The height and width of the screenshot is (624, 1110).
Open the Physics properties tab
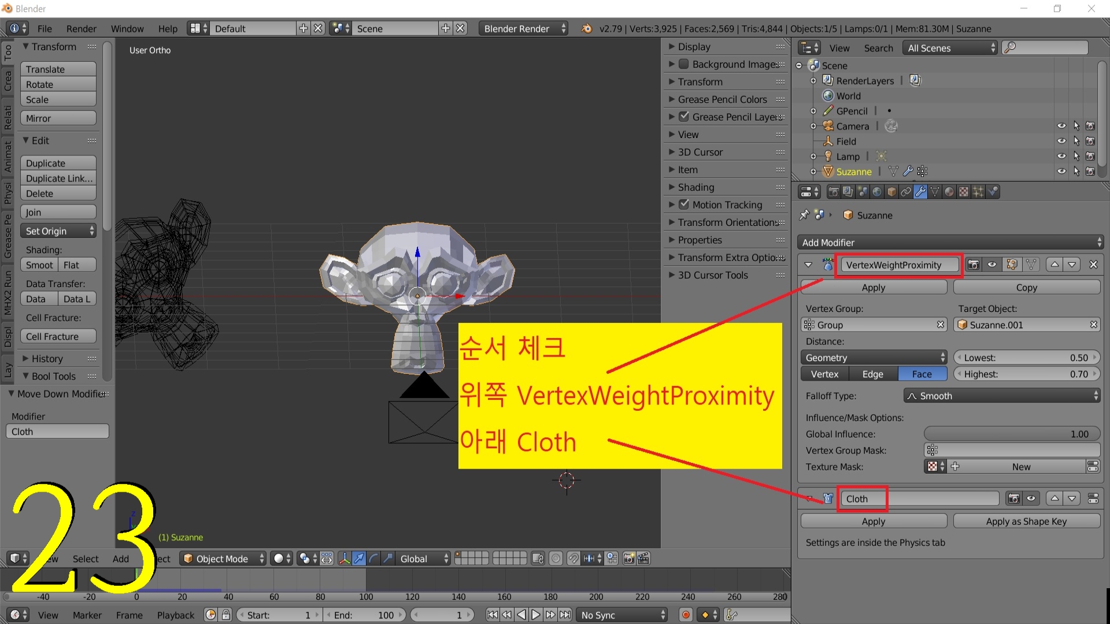click(993, 192)
